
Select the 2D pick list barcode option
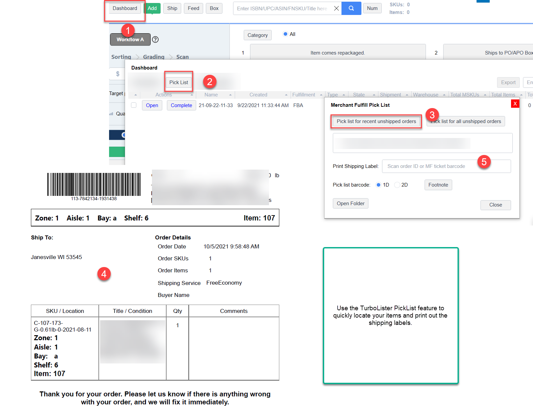[x=397, y=185]
